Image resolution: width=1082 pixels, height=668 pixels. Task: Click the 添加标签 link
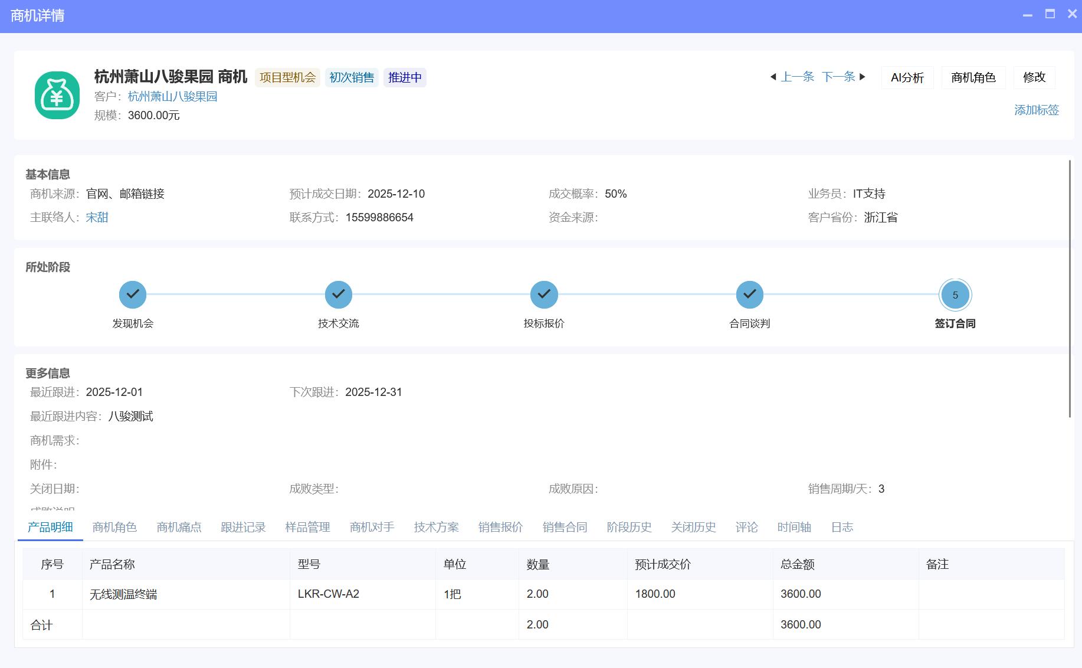(1036, 110)
